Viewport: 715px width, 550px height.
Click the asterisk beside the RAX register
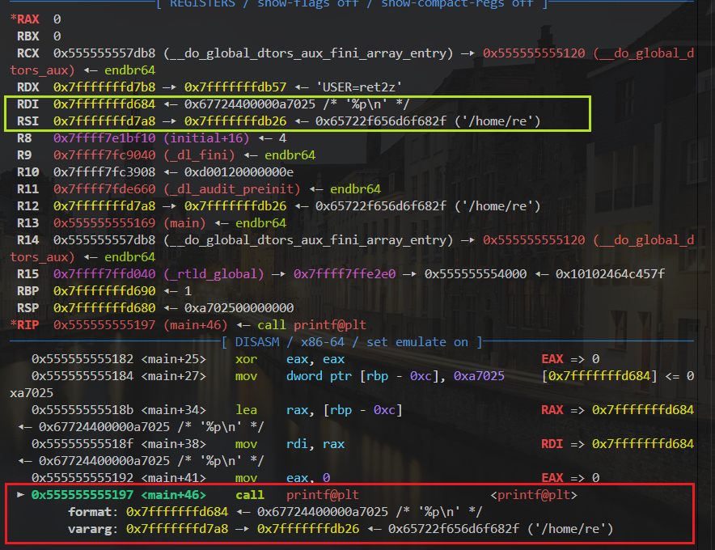click(x=13, y=19)
